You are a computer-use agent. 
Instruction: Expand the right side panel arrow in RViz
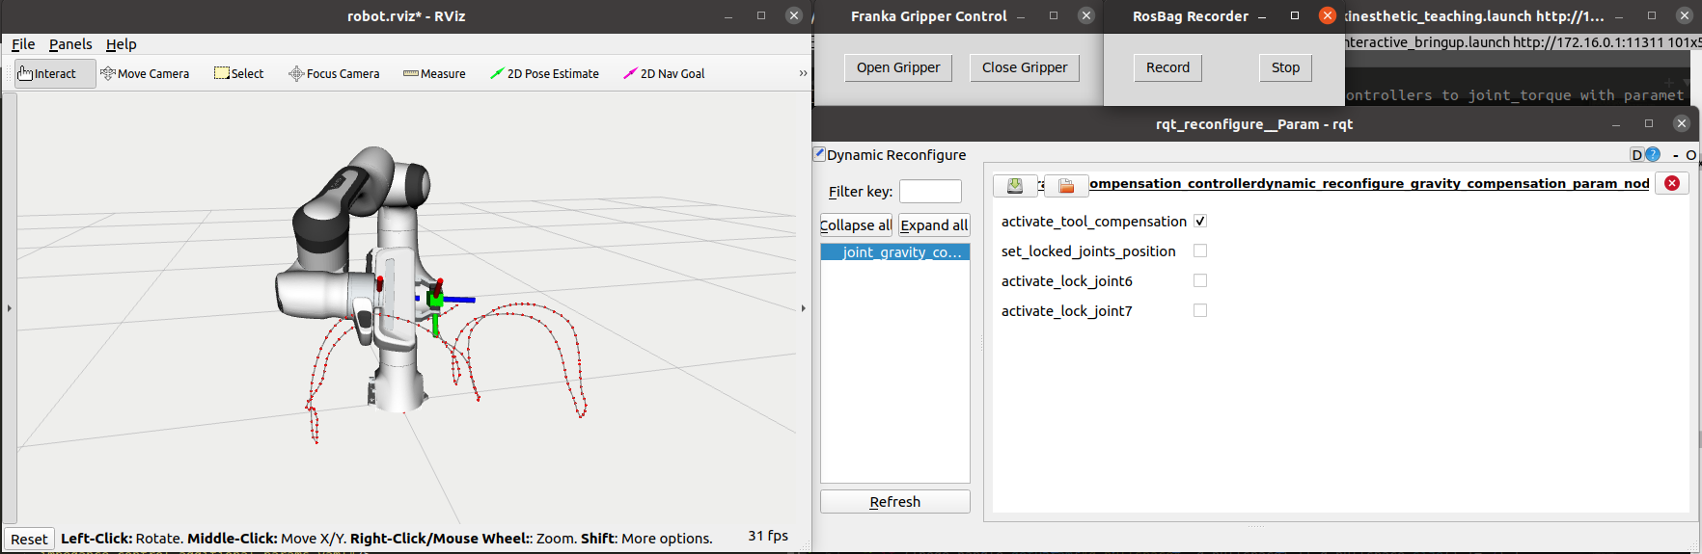803,308
